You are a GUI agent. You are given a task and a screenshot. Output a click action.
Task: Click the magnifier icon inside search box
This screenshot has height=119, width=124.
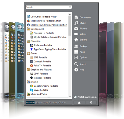point(70,7)
